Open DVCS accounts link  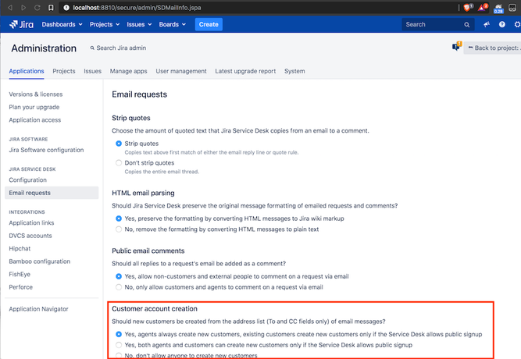coord(30,236)
